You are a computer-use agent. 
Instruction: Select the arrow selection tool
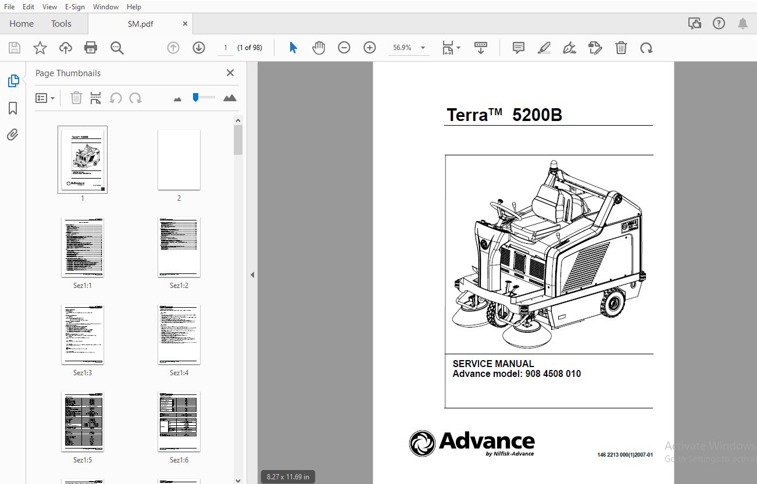tap(293, 48)
